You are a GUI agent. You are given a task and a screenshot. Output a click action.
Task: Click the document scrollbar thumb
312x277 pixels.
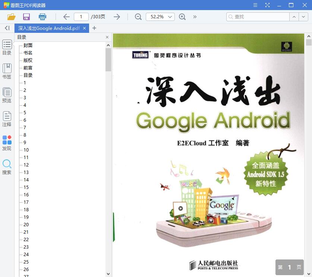(x=309, y=43)
